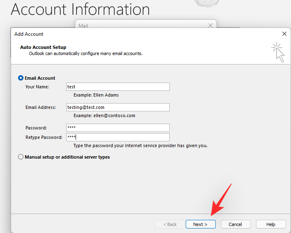Viewport: 291px width, 233px height.
Task: Open Help for account setup
Action: point(270,224)
